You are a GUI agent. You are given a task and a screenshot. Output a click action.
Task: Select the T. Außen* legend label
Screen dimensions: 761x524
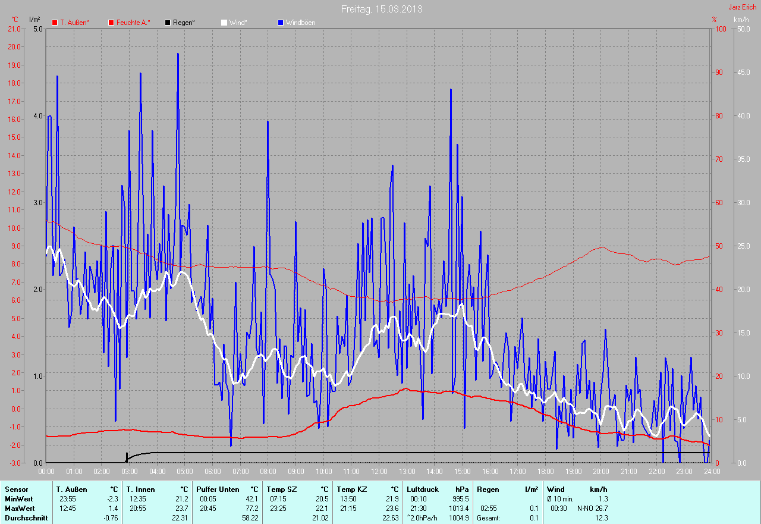pos(74,23)
